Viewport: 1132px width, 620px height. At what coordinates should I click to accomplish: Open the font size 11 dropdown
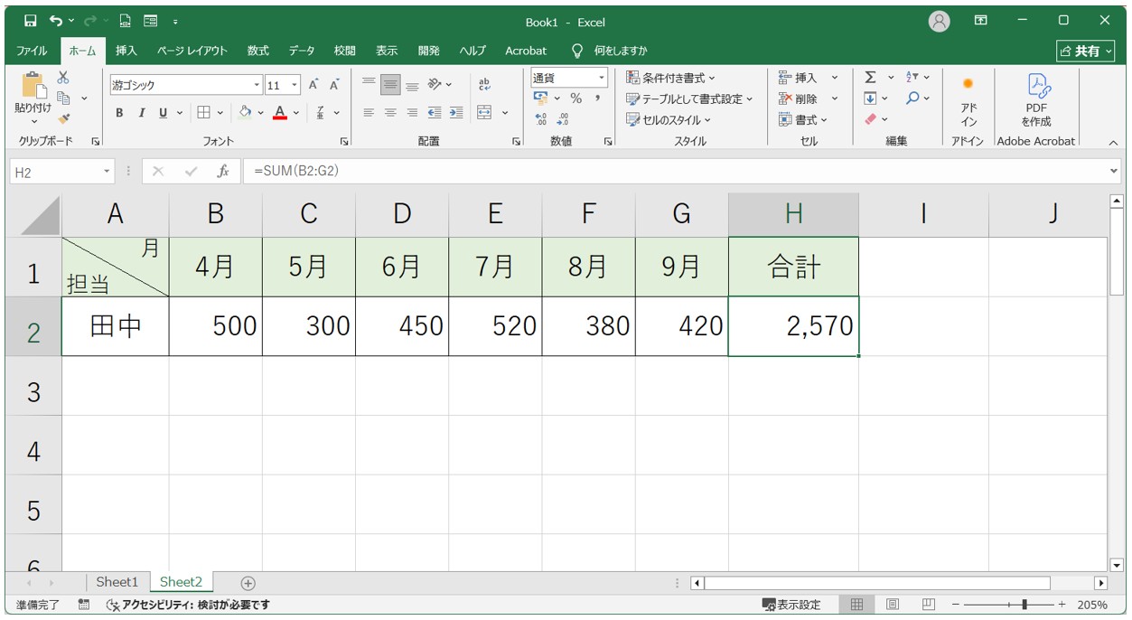tap(295, 85)
